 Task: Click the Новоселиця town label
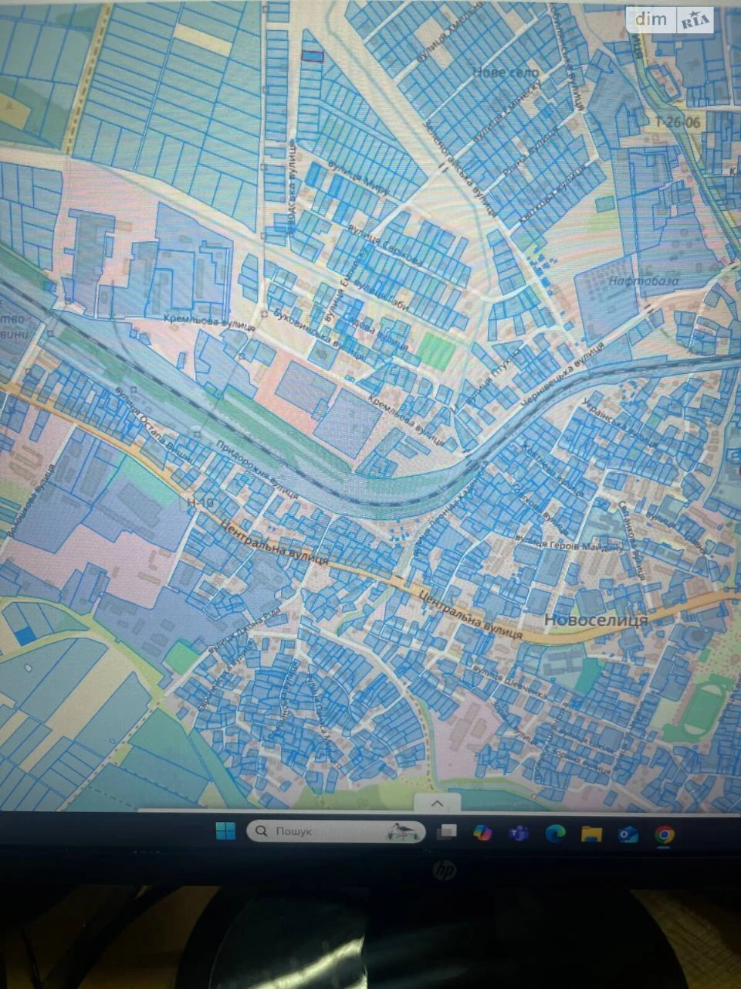click(595, 620)
